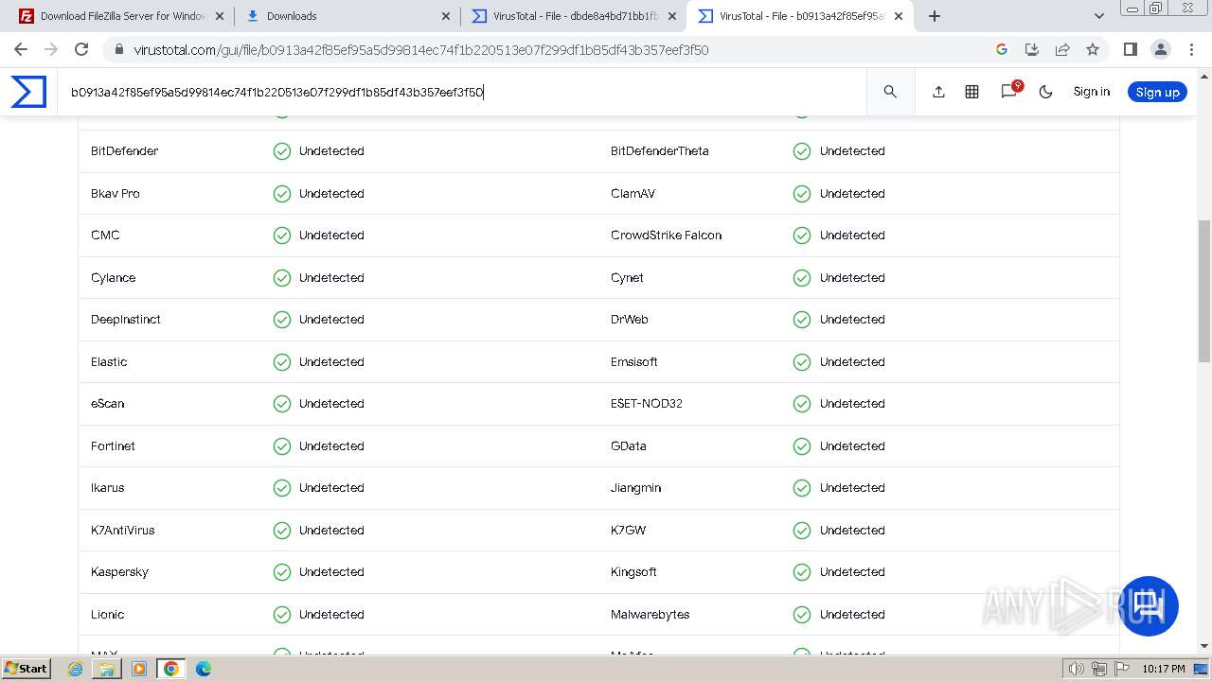Switch to VirusTotal dbde8a4bd71bb1fb tab
Viewport: 1212px width, 681px height.
tap(574, 16)
